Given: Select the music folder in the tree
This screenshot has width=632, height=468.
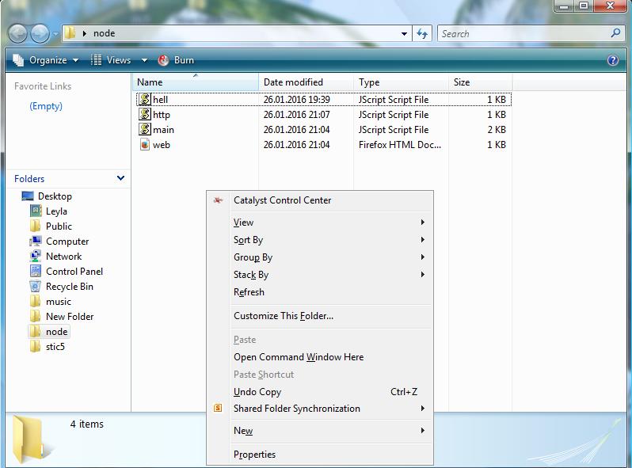Looking at the screenshot, I should click(59, 302).
